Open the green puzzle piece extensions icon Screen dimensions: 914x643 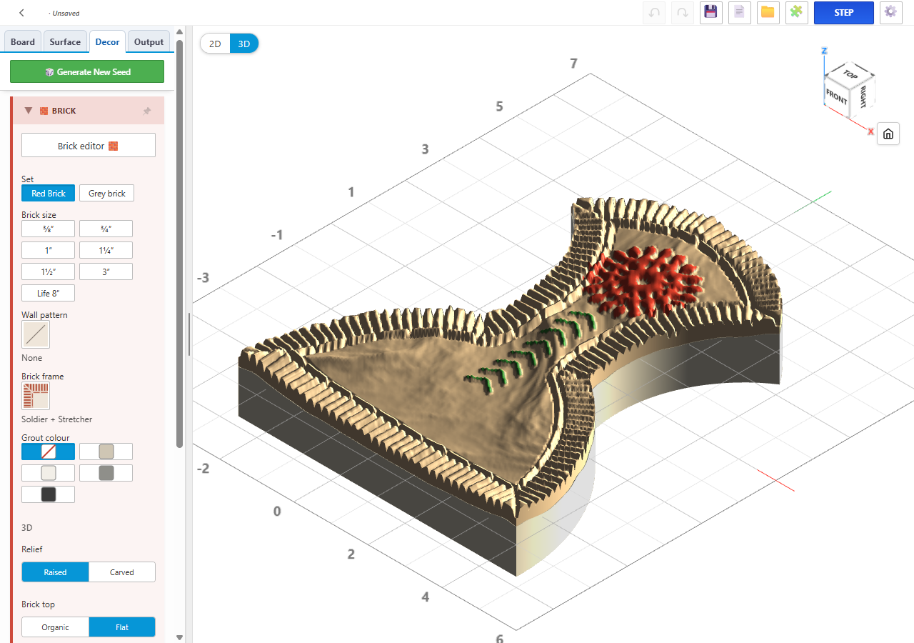(797, 13)
